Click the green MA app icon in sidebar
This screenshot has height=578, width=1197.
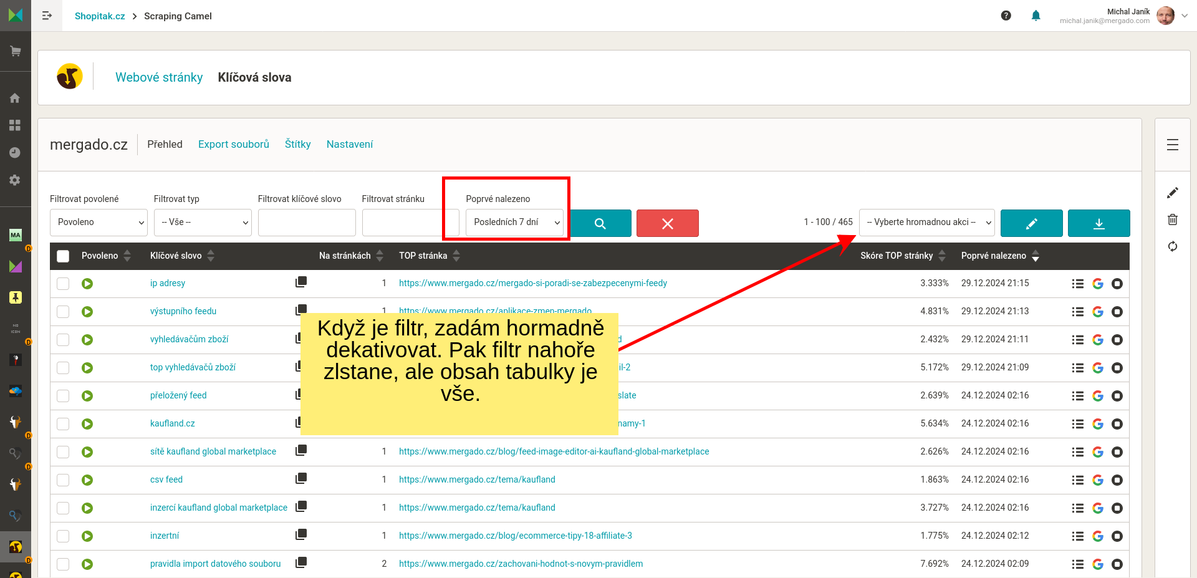tap(16, 235)
